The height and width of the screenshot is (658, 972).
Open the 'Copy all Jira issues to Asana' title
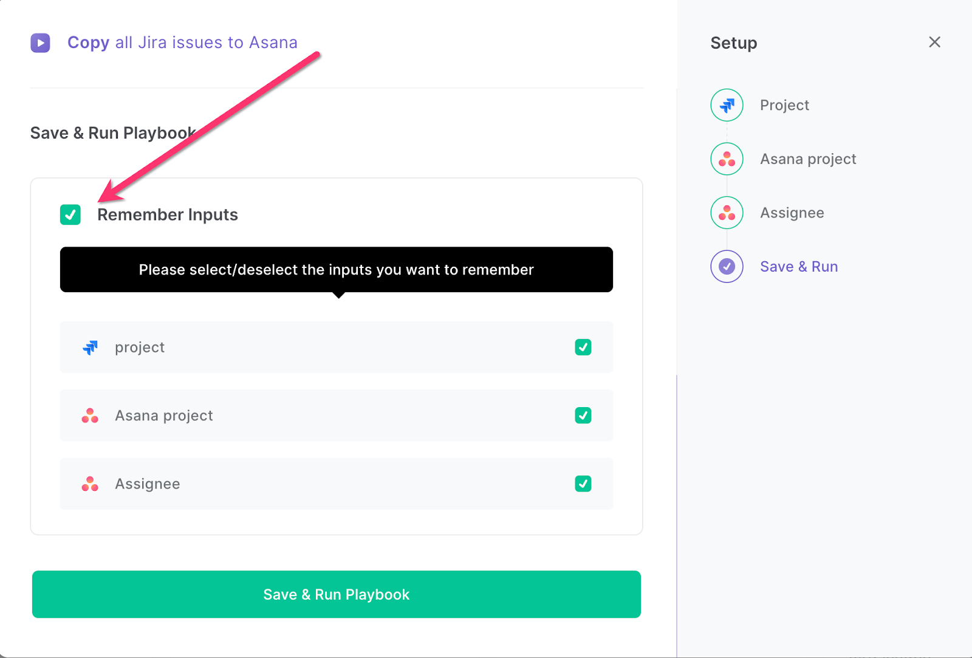[182, 43]
